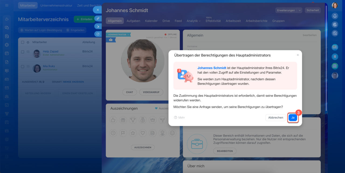Open the Mehr help link in dialog
345x173 pixels.
(180, 118)
